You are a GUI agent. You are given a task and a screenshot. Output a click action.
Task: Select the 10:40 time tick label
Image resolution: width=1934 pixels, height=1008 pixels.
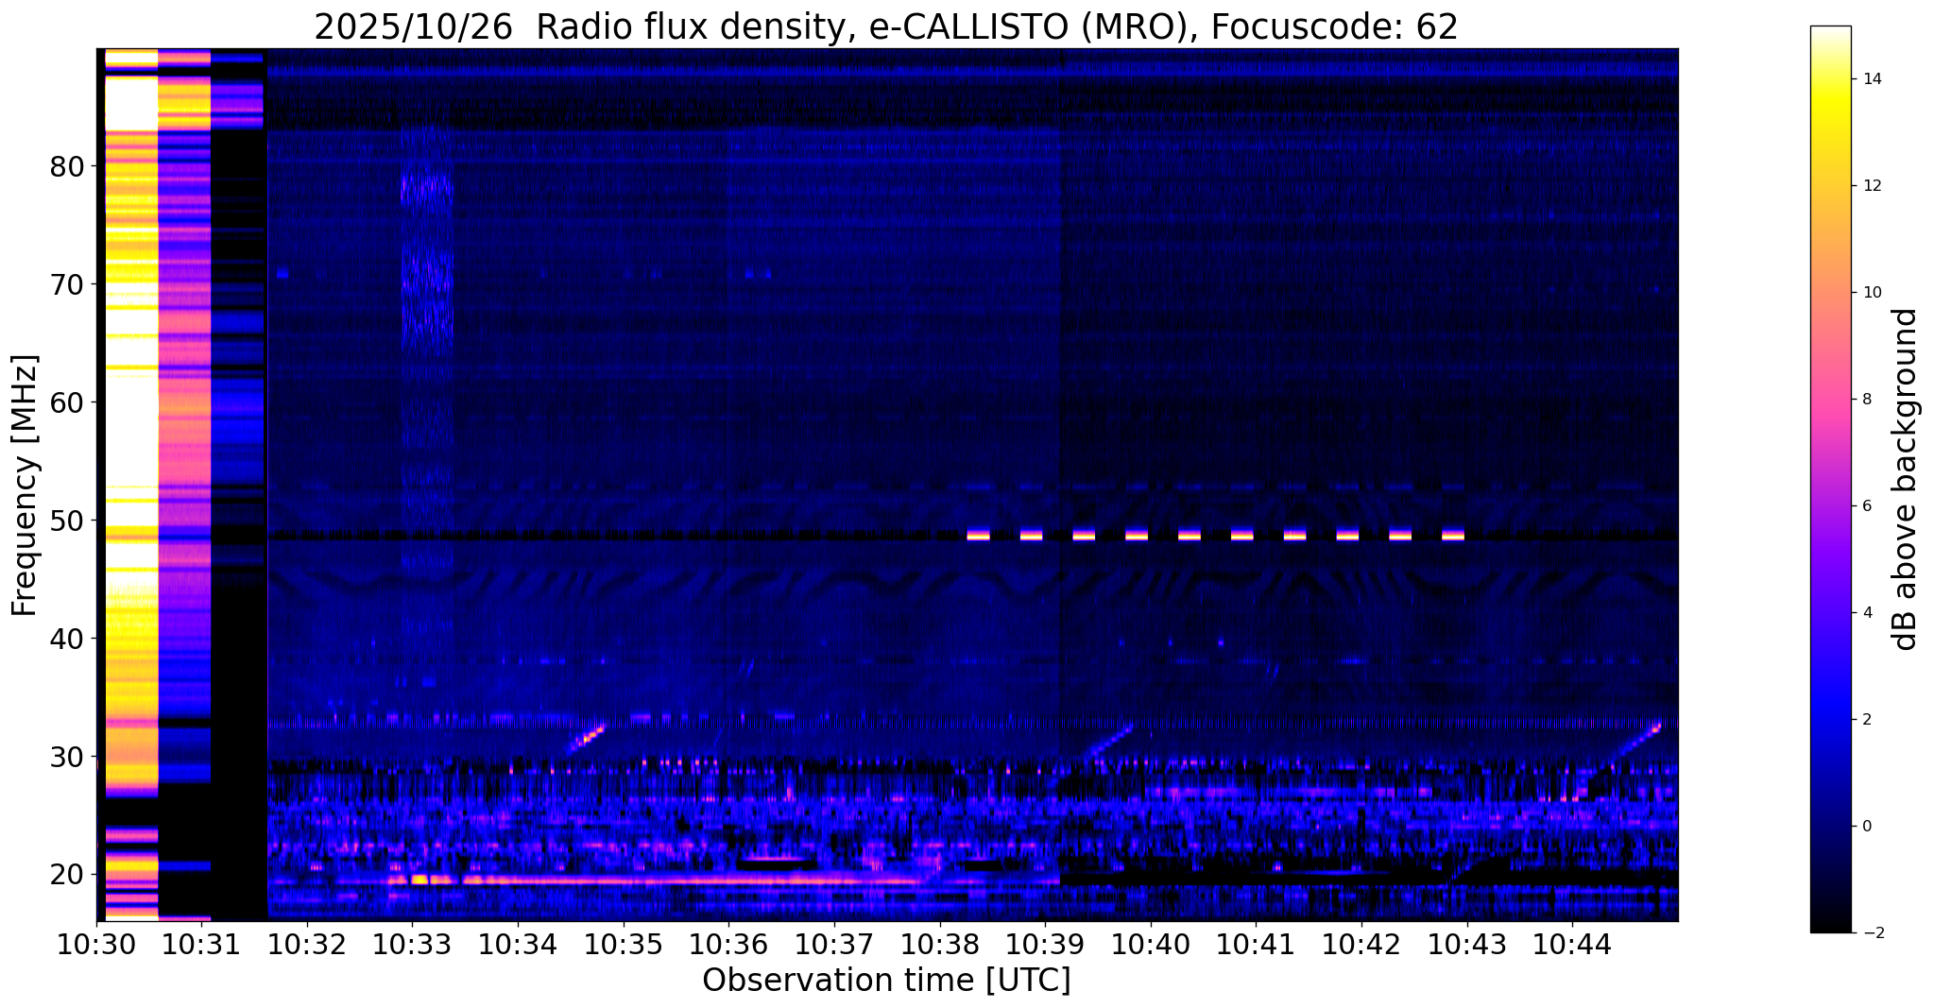(1151, 945)
